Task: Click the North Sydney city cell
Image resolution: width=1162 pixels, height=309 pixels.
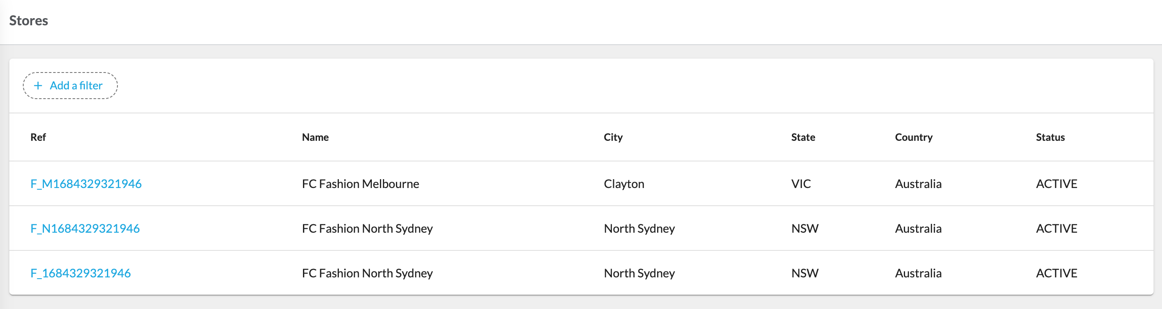Action: tap(639, 228)
